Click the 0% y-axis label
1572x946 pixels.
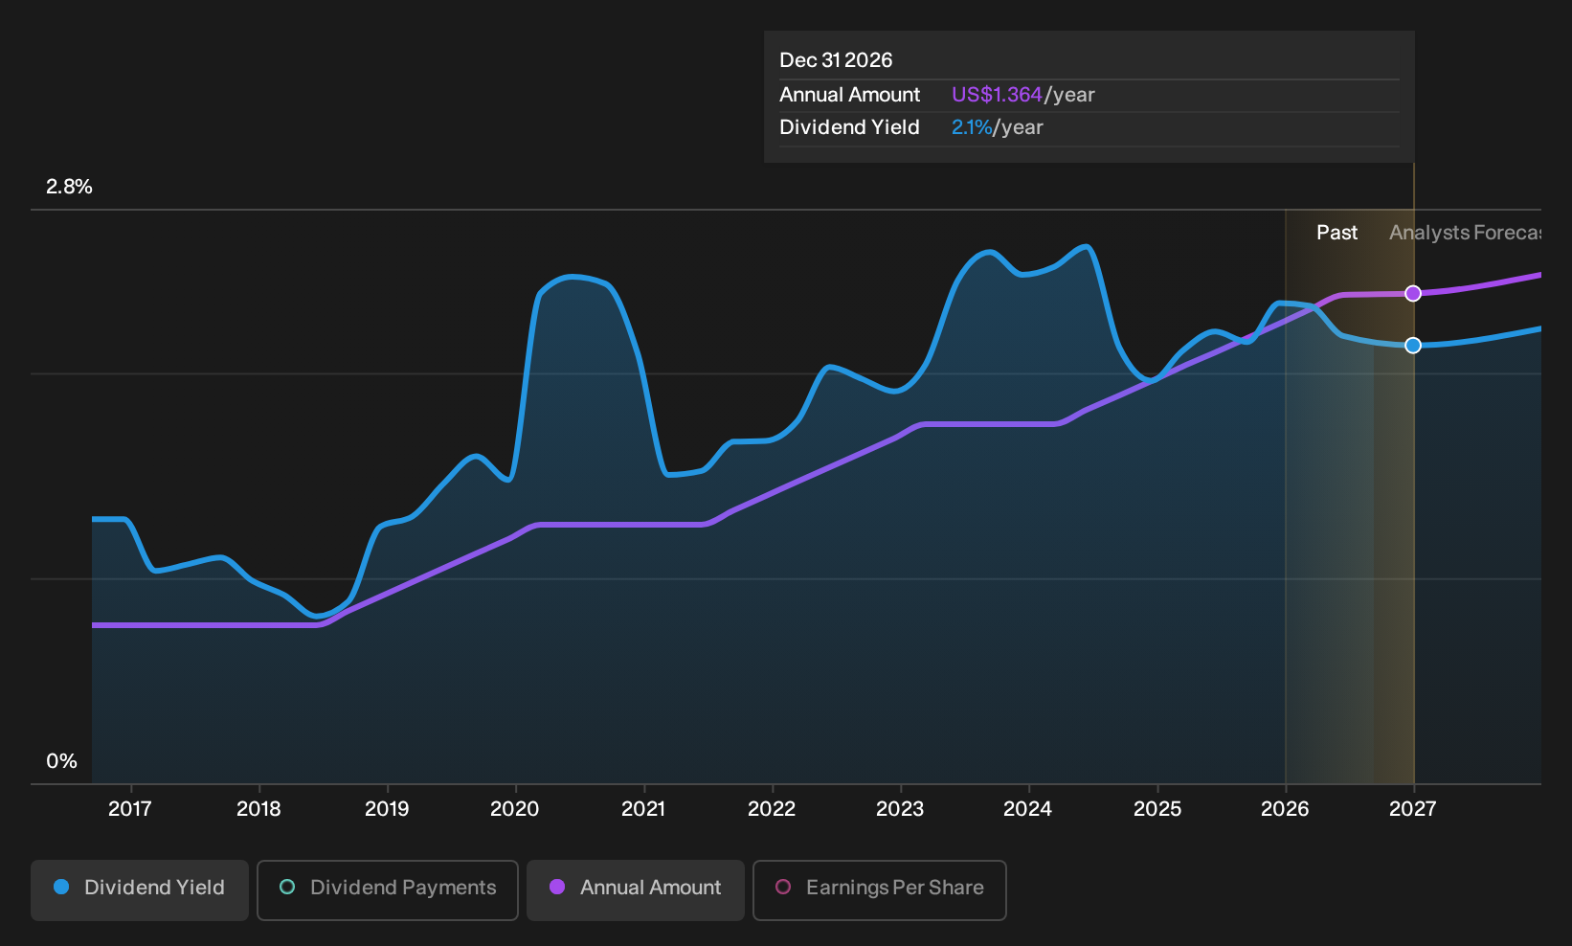tap(61, 761)
